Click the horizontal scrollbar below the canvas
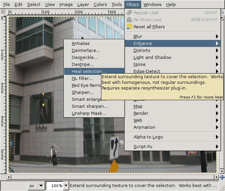The image size is (225, 191). coord(110,177)
